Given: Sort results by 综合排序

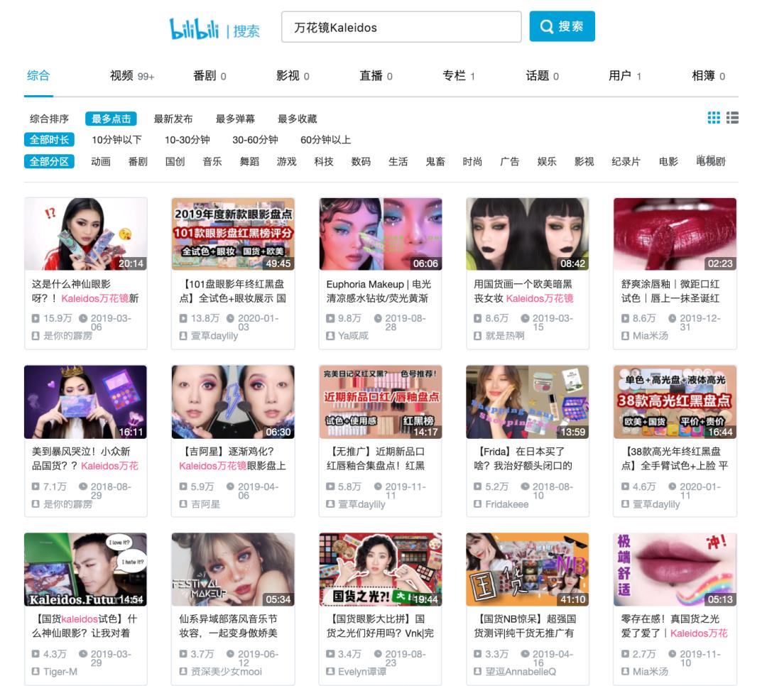Looking at the screenshot, I should click(x=50, y=119).
